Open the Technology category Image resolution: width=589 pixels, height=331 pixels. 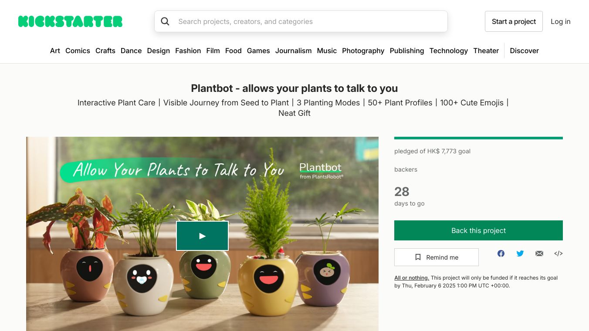coord(448,51)
